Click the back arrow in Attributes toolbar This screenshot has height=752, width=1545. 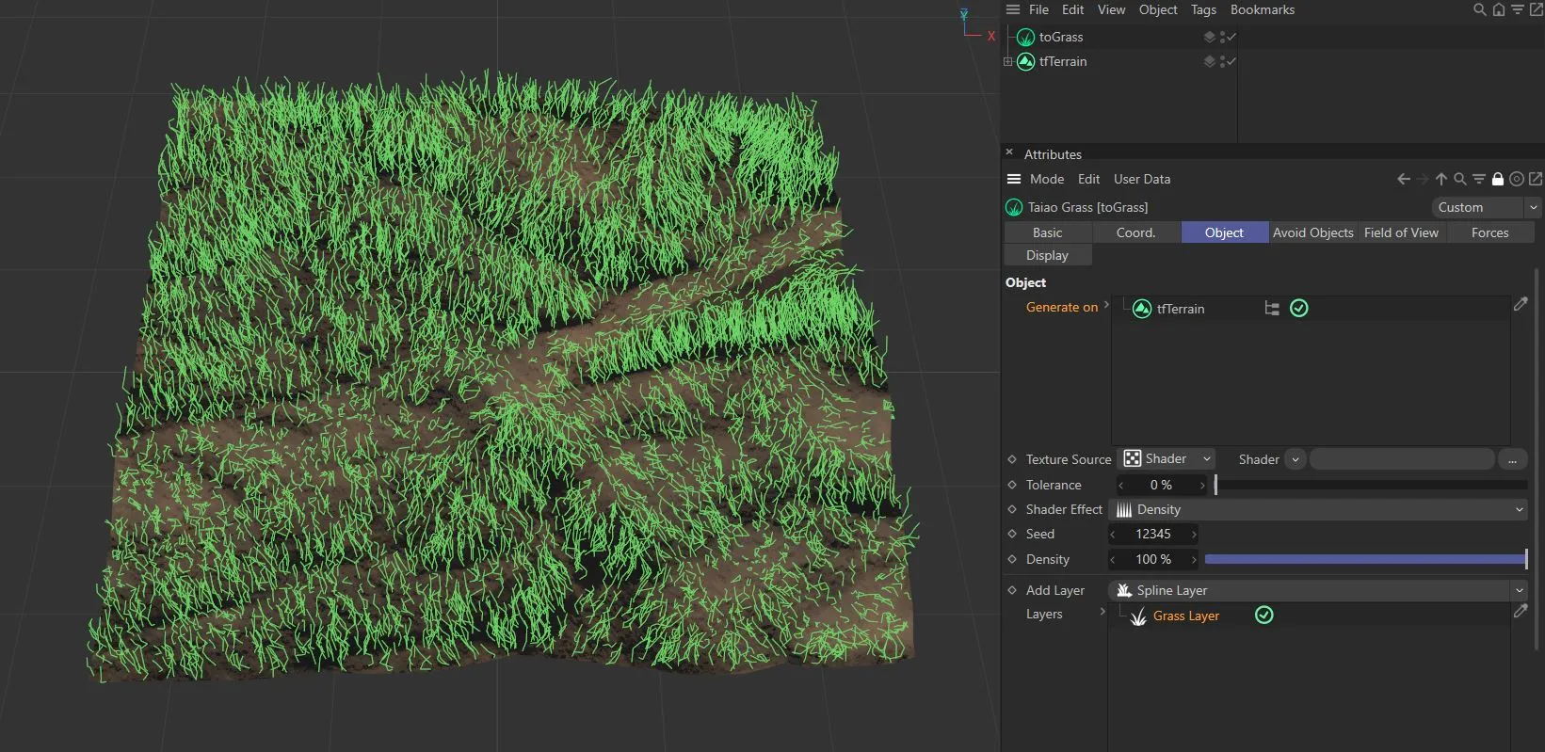click(1404, 179)
